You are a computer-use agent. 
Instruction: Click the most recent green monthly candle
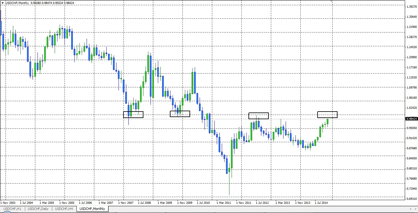(x=328, y=122)
